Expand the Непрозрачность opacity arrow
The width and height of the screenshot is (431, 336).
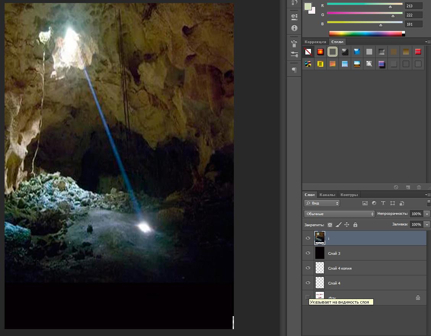pyautogui.click(x=427, y=214)
